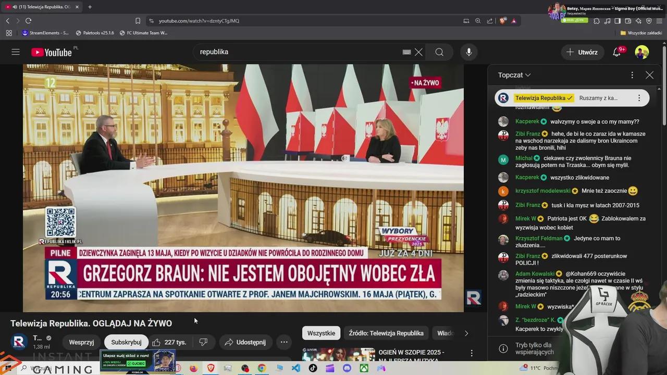The image size is (667, 375).
Task: Open Xbox app from taskbar
Action: [364, 368]
